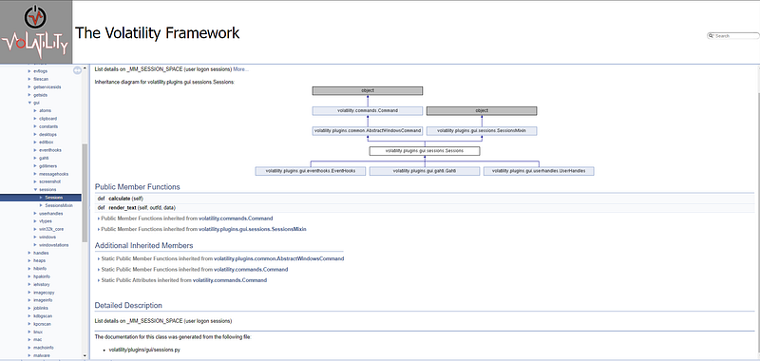Click volatility.commands.Command diagram node

(368, 111)
